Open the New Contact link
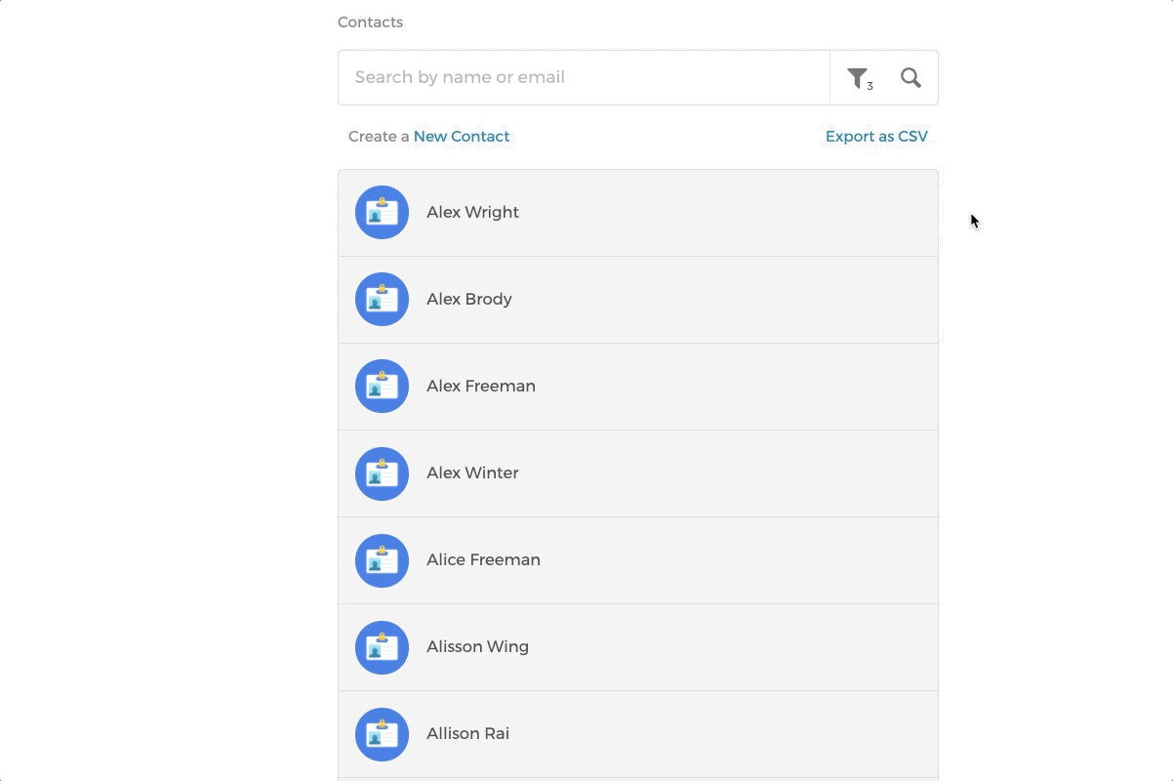 click(x=461, y=137)
